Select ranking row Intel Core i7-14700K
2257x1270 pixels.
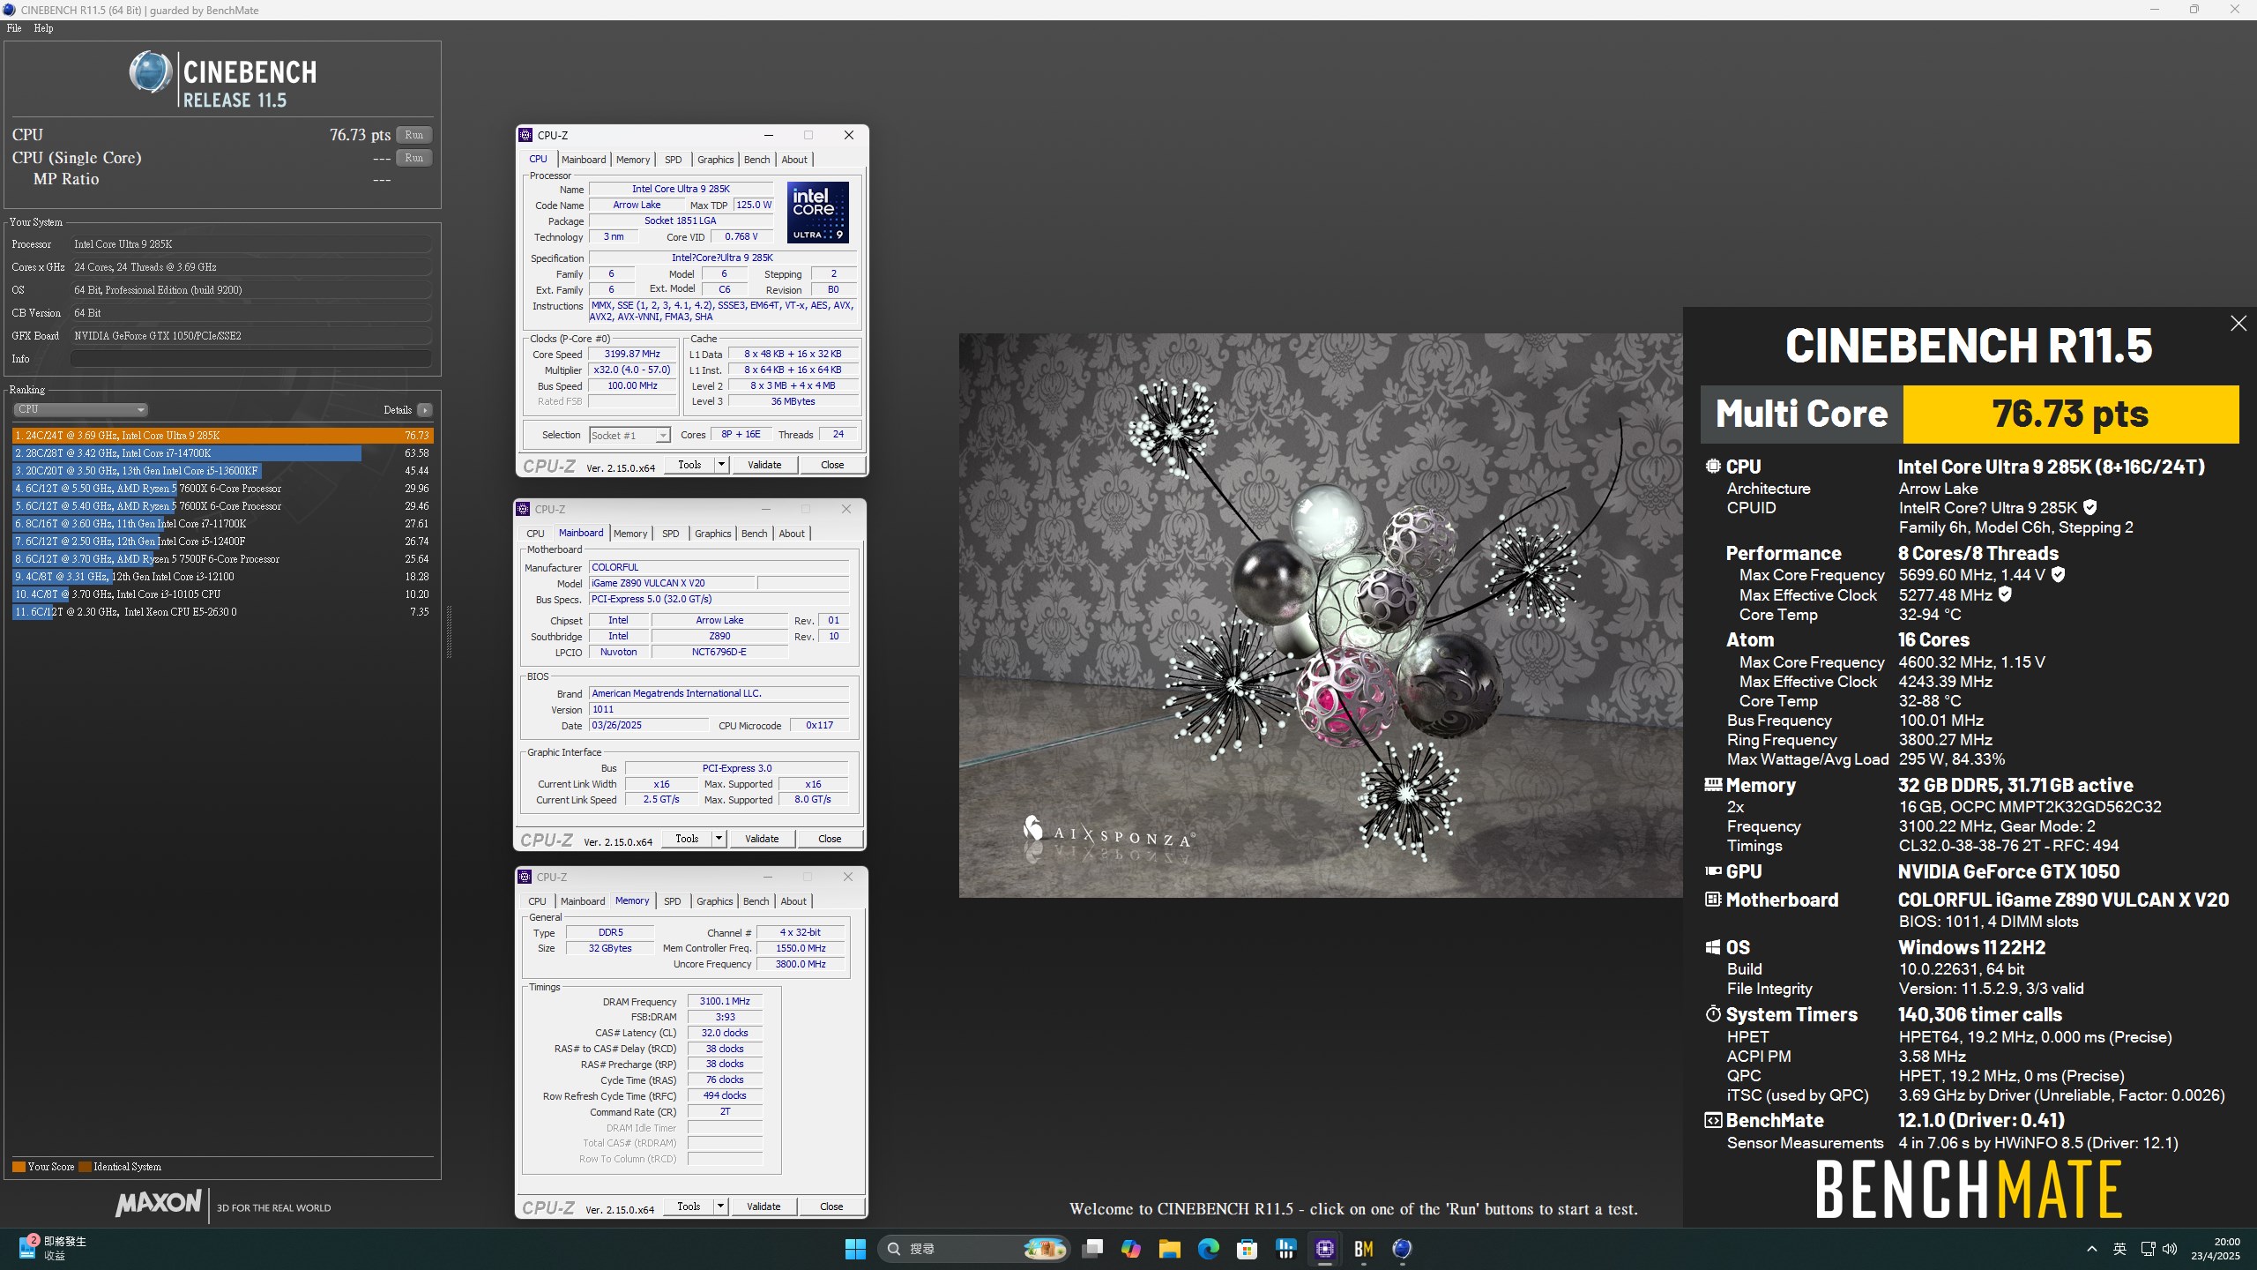[222, 453]
